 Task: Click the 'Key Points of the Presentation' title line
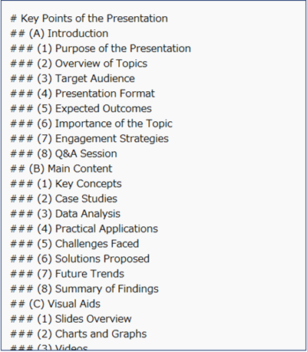(89, 18)
